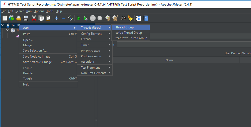The height and width of the screenshot is (127, 251).
Task: Expand Timer submenu
Action: (x=95, y=45)
